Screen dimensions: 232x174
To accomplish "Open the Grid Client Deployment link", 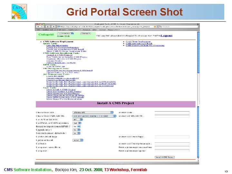I will (x=138, y=42).
